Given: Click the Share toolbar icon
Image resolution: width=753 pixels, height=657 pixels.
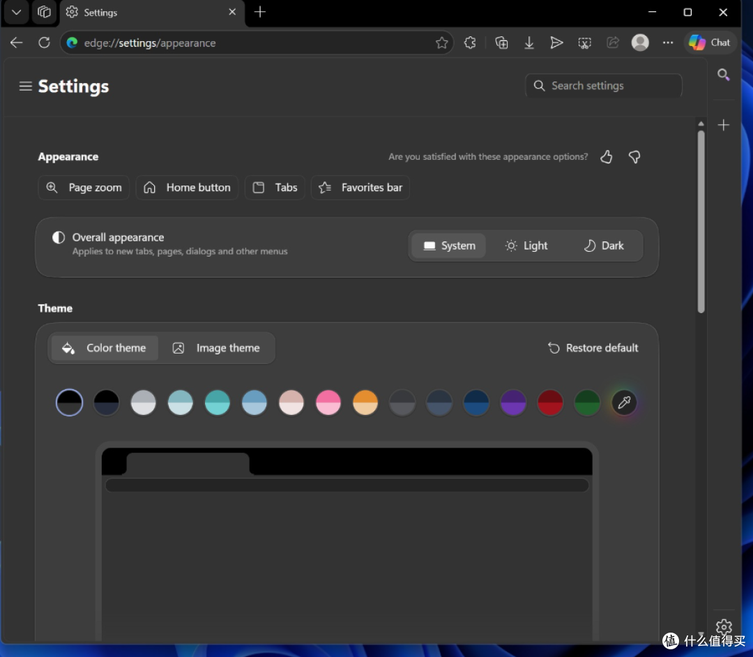Looking at the screenshot, I should pos(613,43).
